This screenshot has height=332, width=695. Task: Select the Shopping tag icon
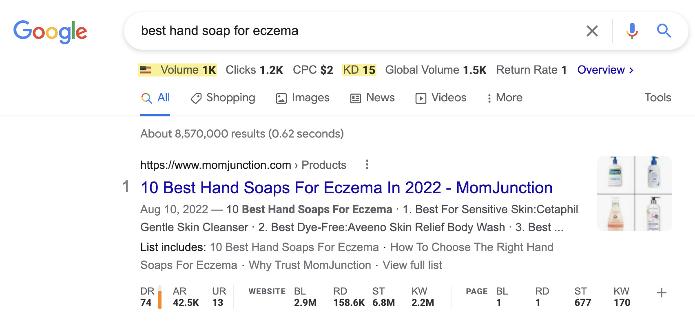[x=195, y=98]
